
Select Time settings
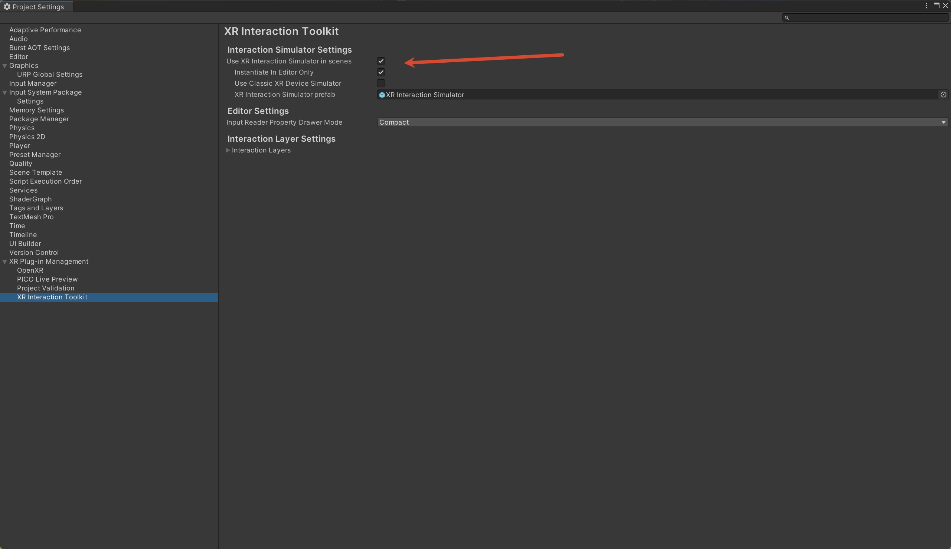(17, 226)
